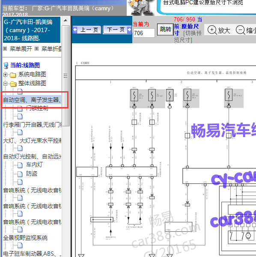Open the 门锁控制 diagram entry
The width and height of the screenshot is (256, 257).
click(37, 108)
